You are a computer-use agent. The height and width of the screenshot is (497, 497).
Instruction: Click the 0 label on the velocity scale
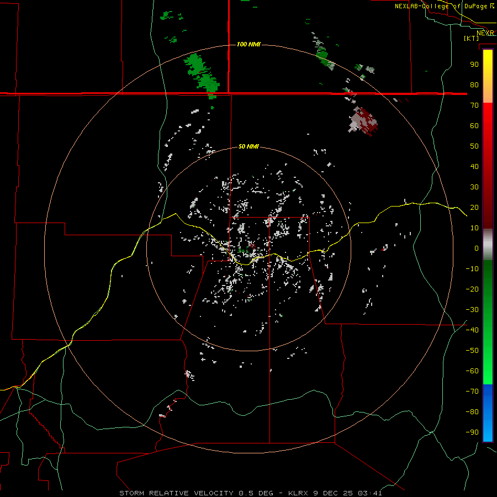477,248
